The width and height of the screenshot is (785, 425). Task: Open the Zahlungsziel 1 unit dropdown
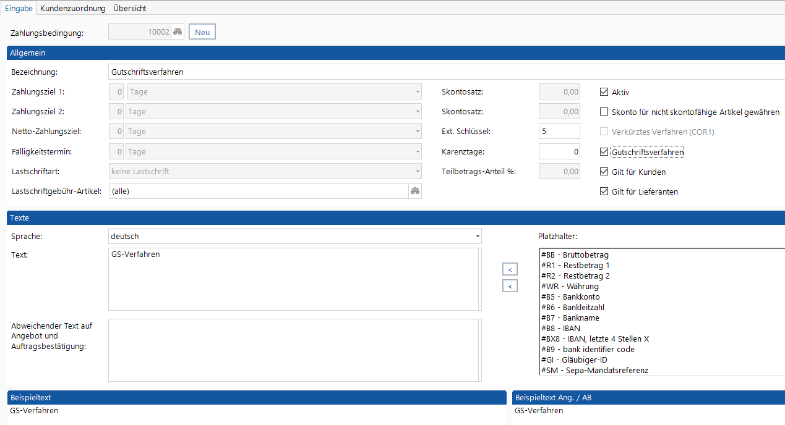(x=417, y=92)
